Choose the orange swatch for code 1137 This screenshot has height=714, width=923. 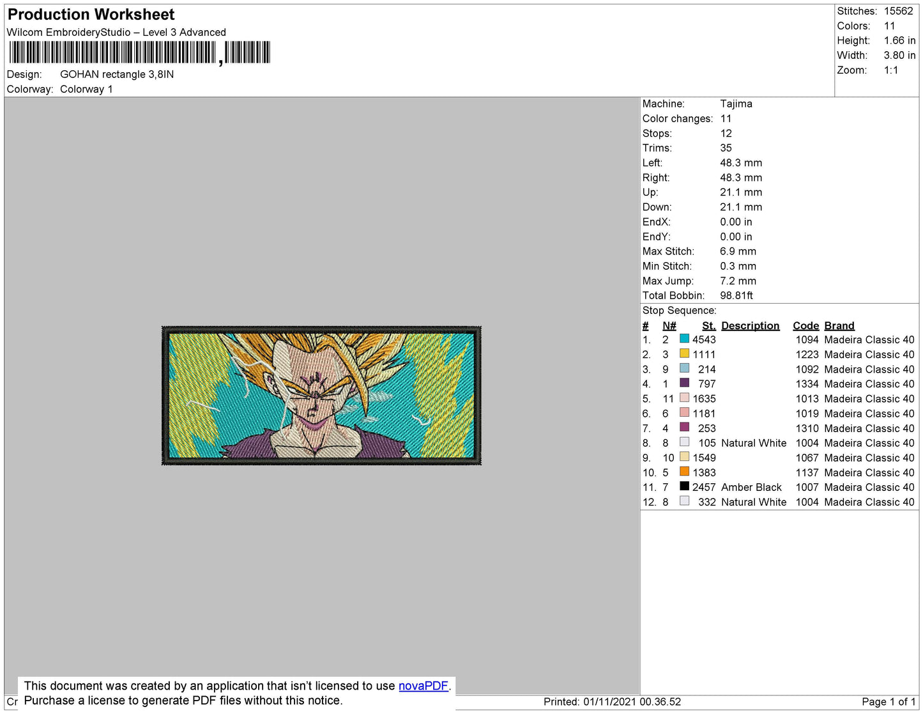[x=684, y=472]
